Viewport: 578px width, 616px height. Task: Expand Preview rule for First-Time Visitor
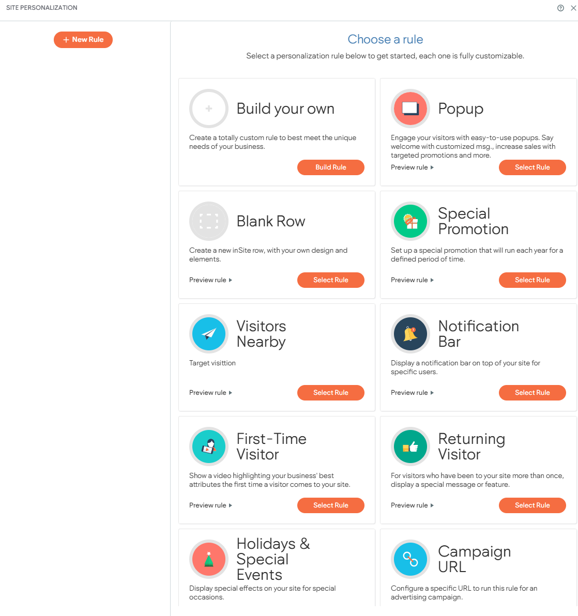coord(210,505)
